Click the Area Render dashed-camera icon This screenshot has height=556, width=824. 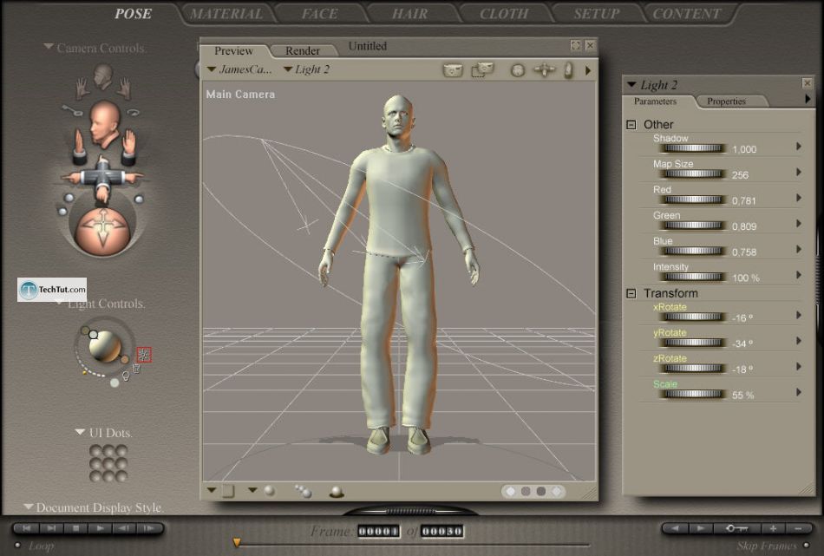(x=481, y=70)
